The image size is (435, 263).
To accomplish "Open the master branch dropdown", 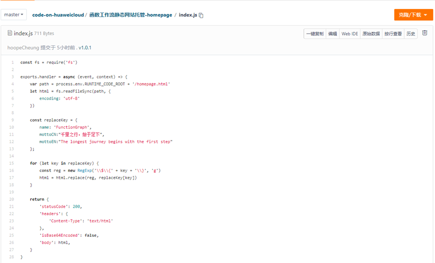I will [14, 15].
